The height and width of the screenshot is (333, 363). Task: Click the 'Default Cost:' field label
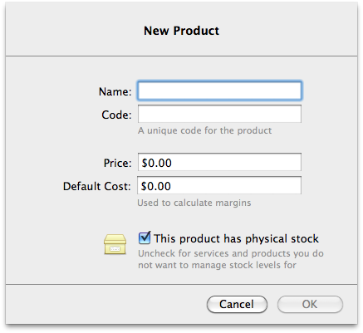pos(97,186)
